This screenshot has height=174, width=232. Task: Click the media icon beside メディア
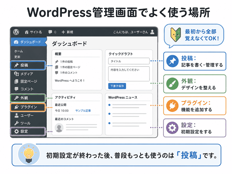16,74
